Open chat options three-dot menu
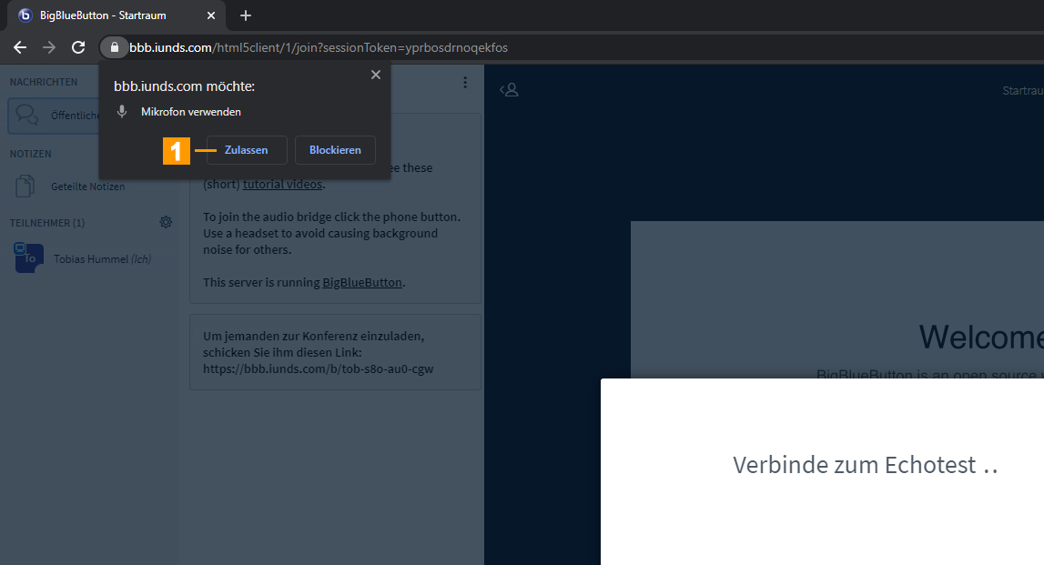The image size is (1044, 565). 465,83
